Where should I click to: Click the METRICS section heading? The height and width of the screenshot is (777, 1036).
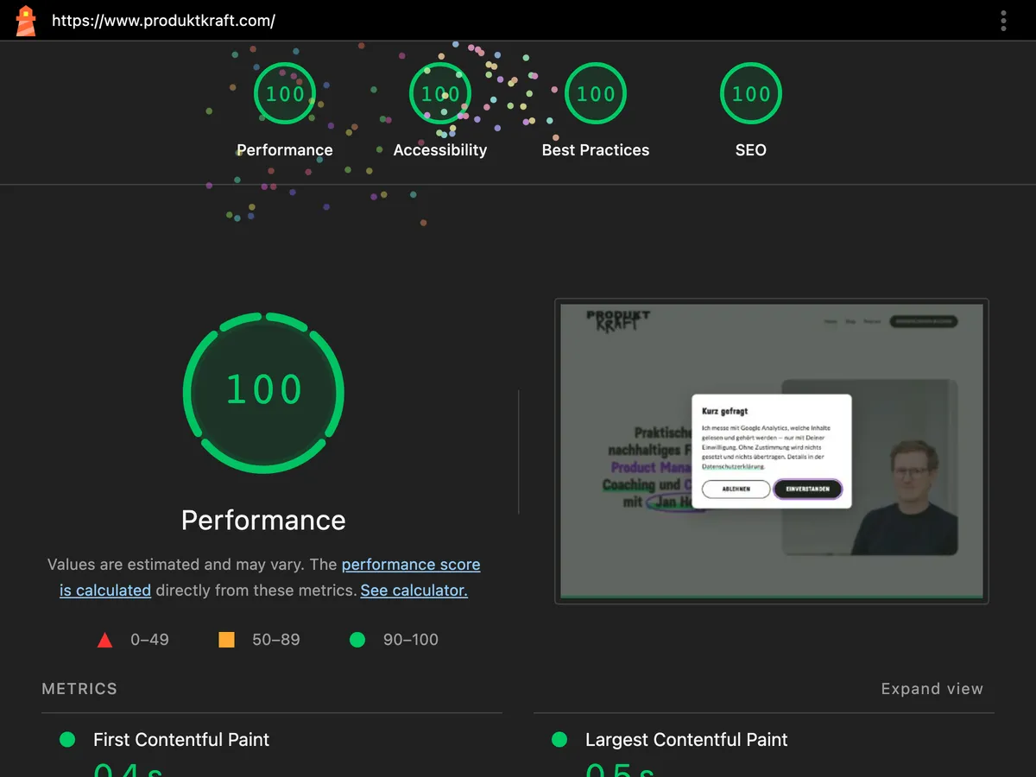point(79,689)
